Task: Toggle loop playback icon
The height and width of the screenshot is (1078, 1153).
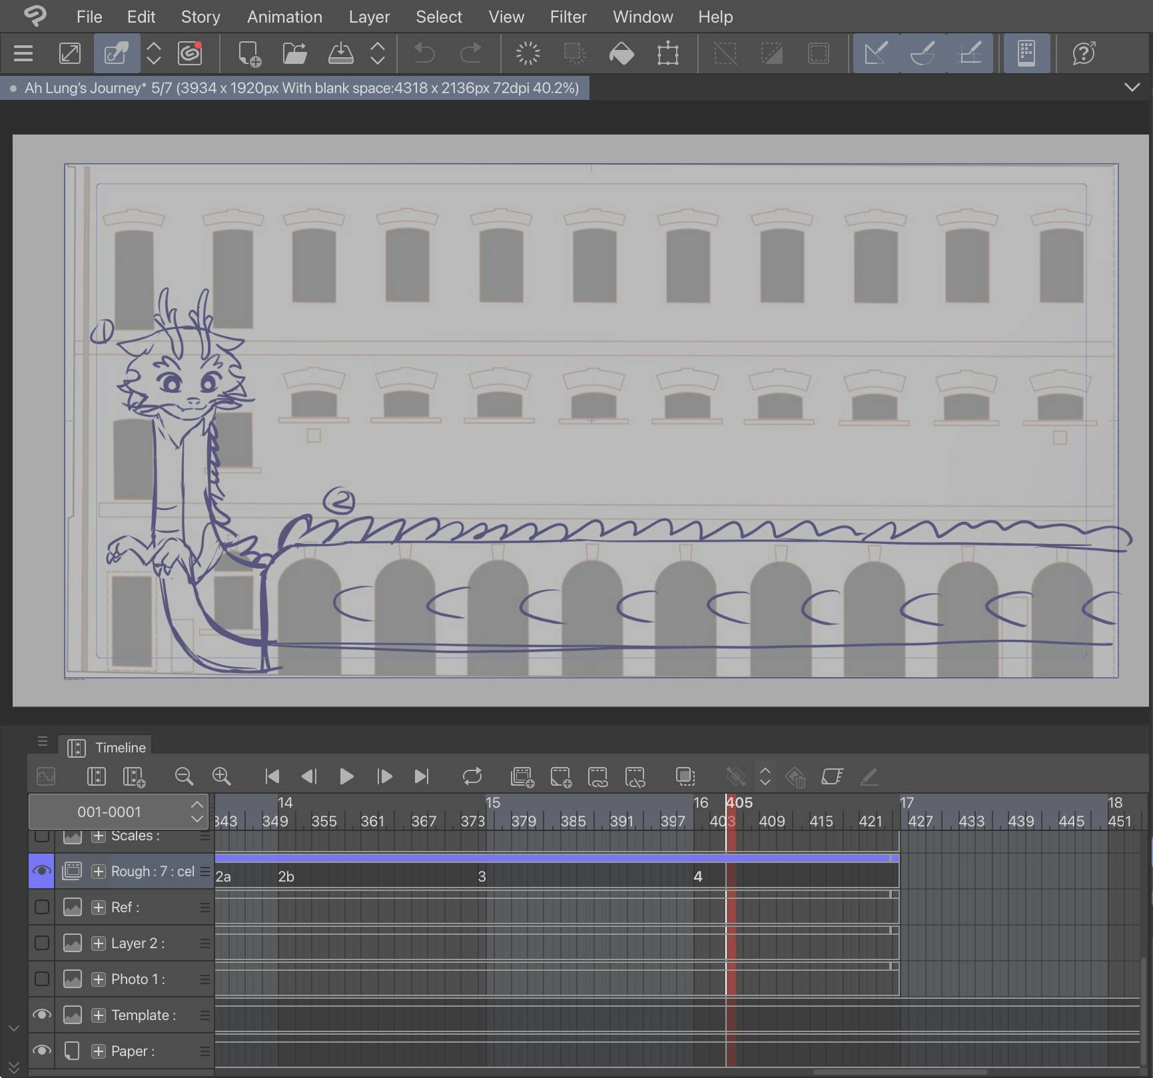Action: click(472, 776)
